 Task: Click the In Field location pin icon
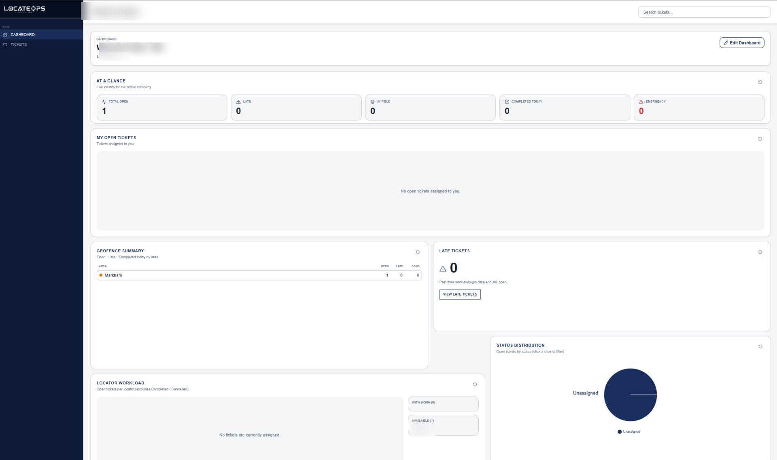click(373, 102)
